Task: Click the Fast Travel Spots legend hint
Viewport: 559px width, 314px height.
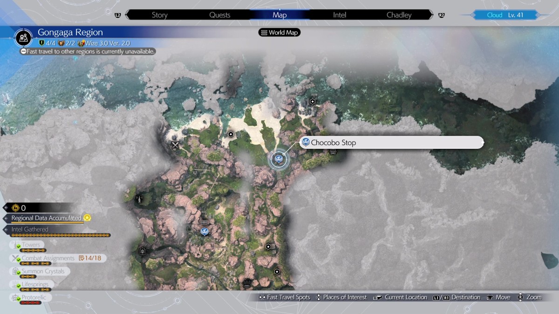Action: click(x=284, y=297)
